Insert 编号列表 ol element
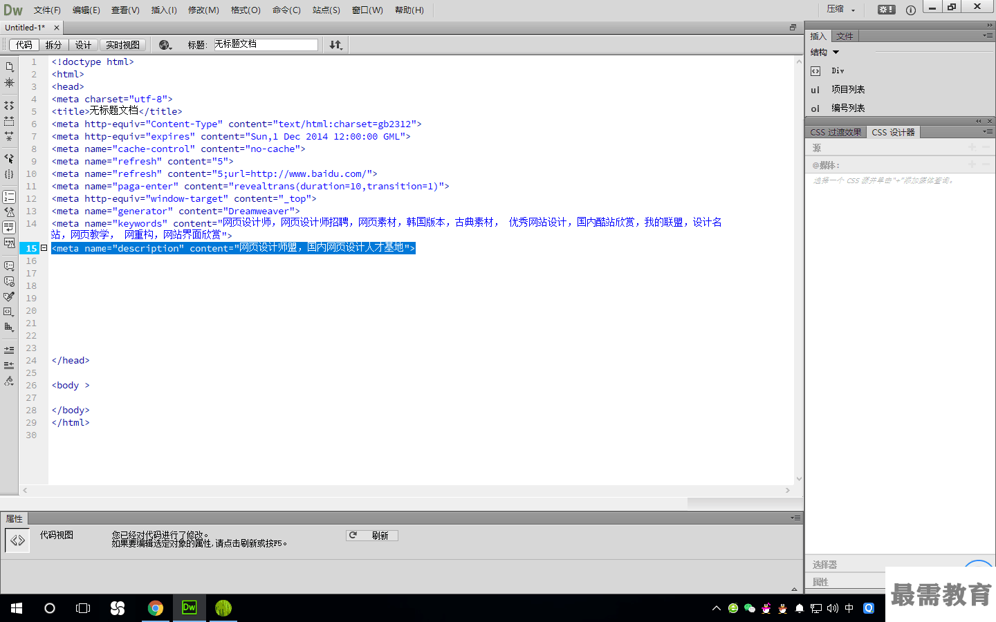Viewport: 996px width, 622px height. tap(838, 108)
